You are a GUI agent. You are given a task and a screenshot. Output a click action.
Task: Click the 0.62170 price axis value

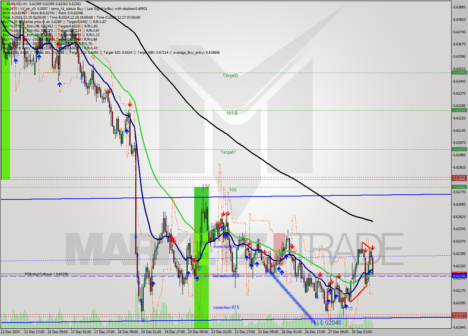(x=460, y=290)
